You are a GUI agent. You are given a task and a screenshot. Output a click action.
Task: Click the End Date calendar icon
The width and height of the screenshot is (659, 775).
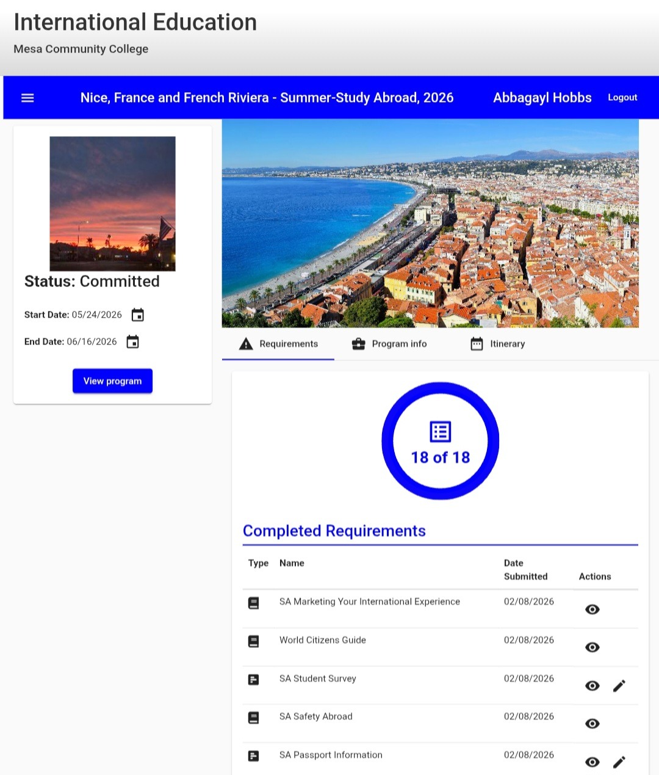click(x=132, y=342)
